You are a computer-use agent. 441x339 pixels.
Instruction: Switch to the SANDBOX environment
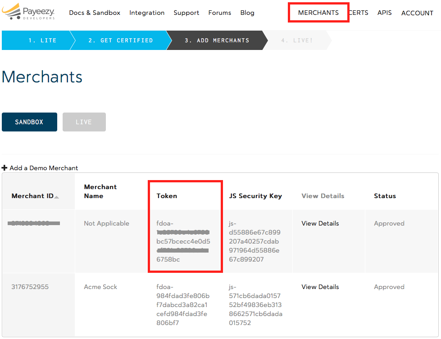point(29,122)
